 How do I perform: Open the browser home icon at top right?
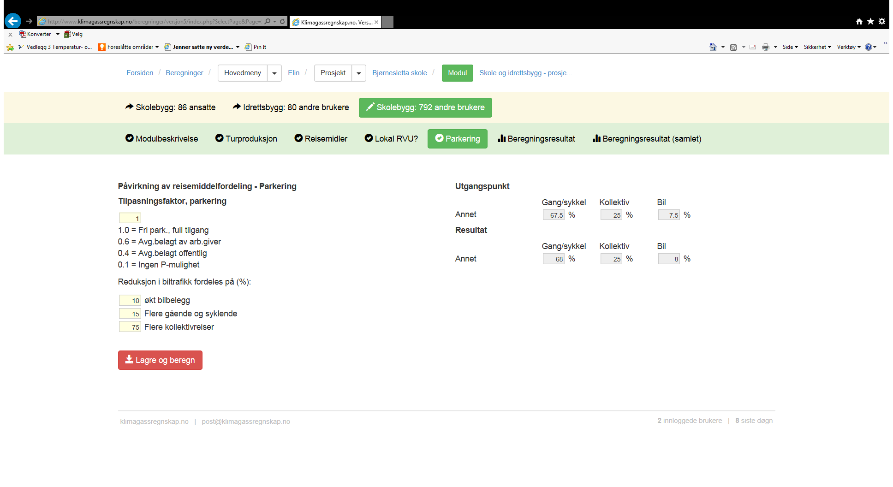click(859, 21)
